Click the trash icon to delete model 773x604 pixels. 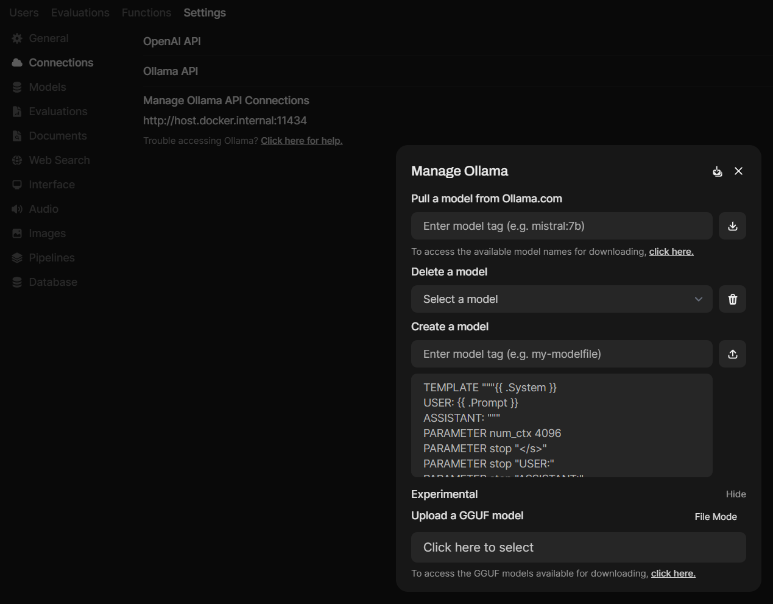click(x=732, y=299)
